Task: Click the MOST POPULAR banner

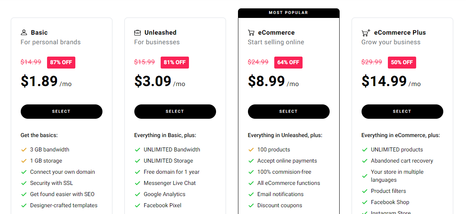Action: (289, 13)
